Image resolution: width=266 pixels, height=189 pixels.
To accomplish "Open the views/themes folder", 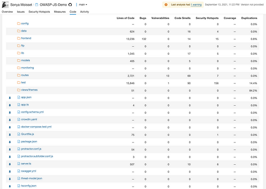I will [29, 90].
